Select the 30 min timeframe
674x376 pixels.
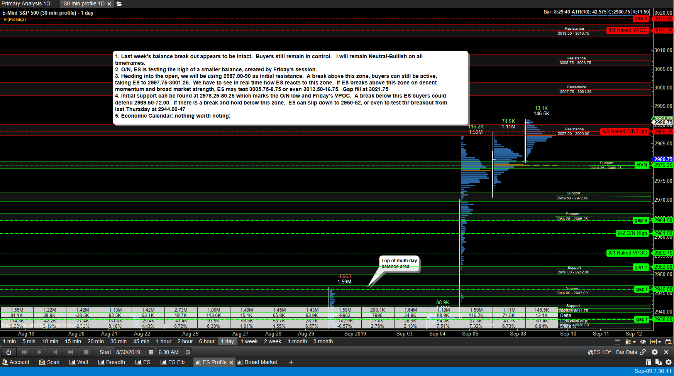[x=119, y=341]
